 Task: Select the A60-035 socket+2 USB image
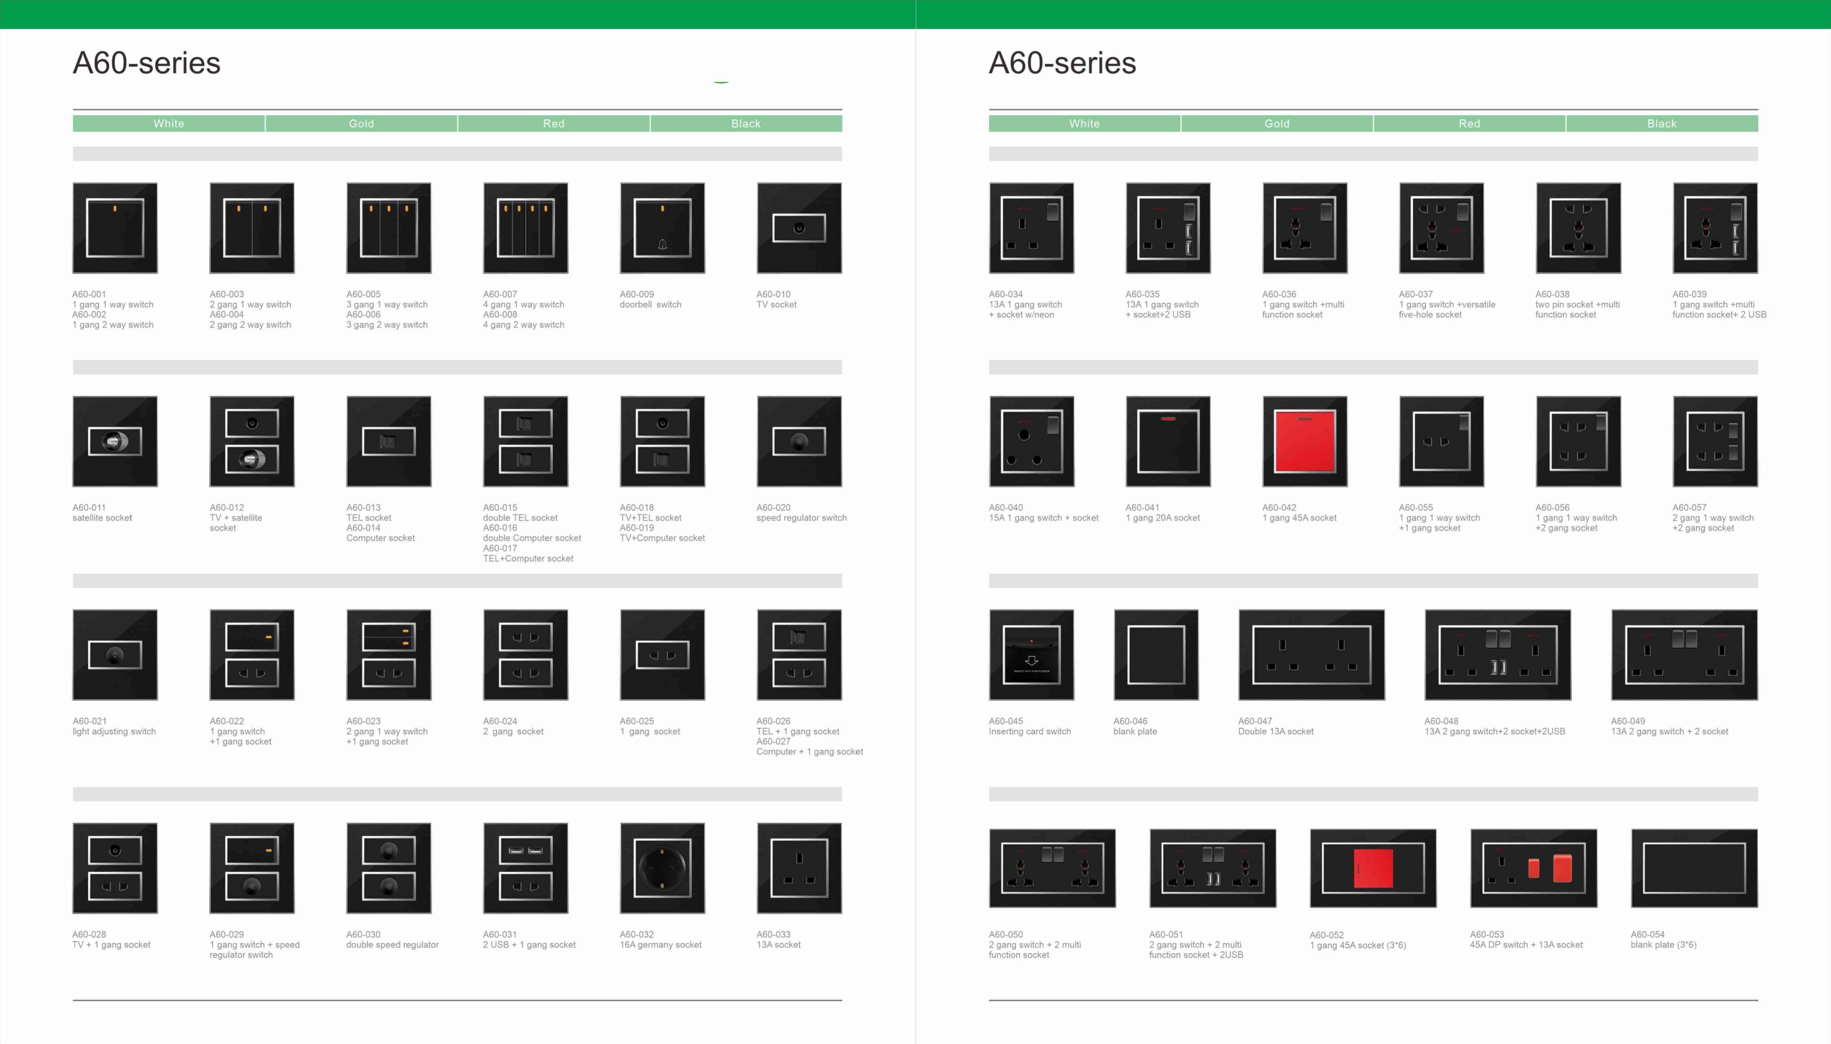point(1168,228)
